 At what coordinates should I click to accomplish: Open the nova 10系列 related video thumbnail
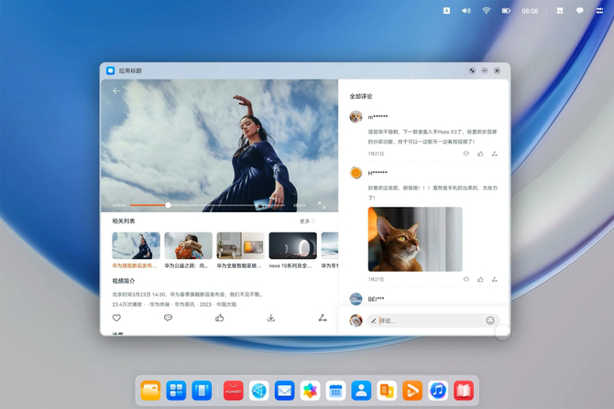[x=293, y=245]
